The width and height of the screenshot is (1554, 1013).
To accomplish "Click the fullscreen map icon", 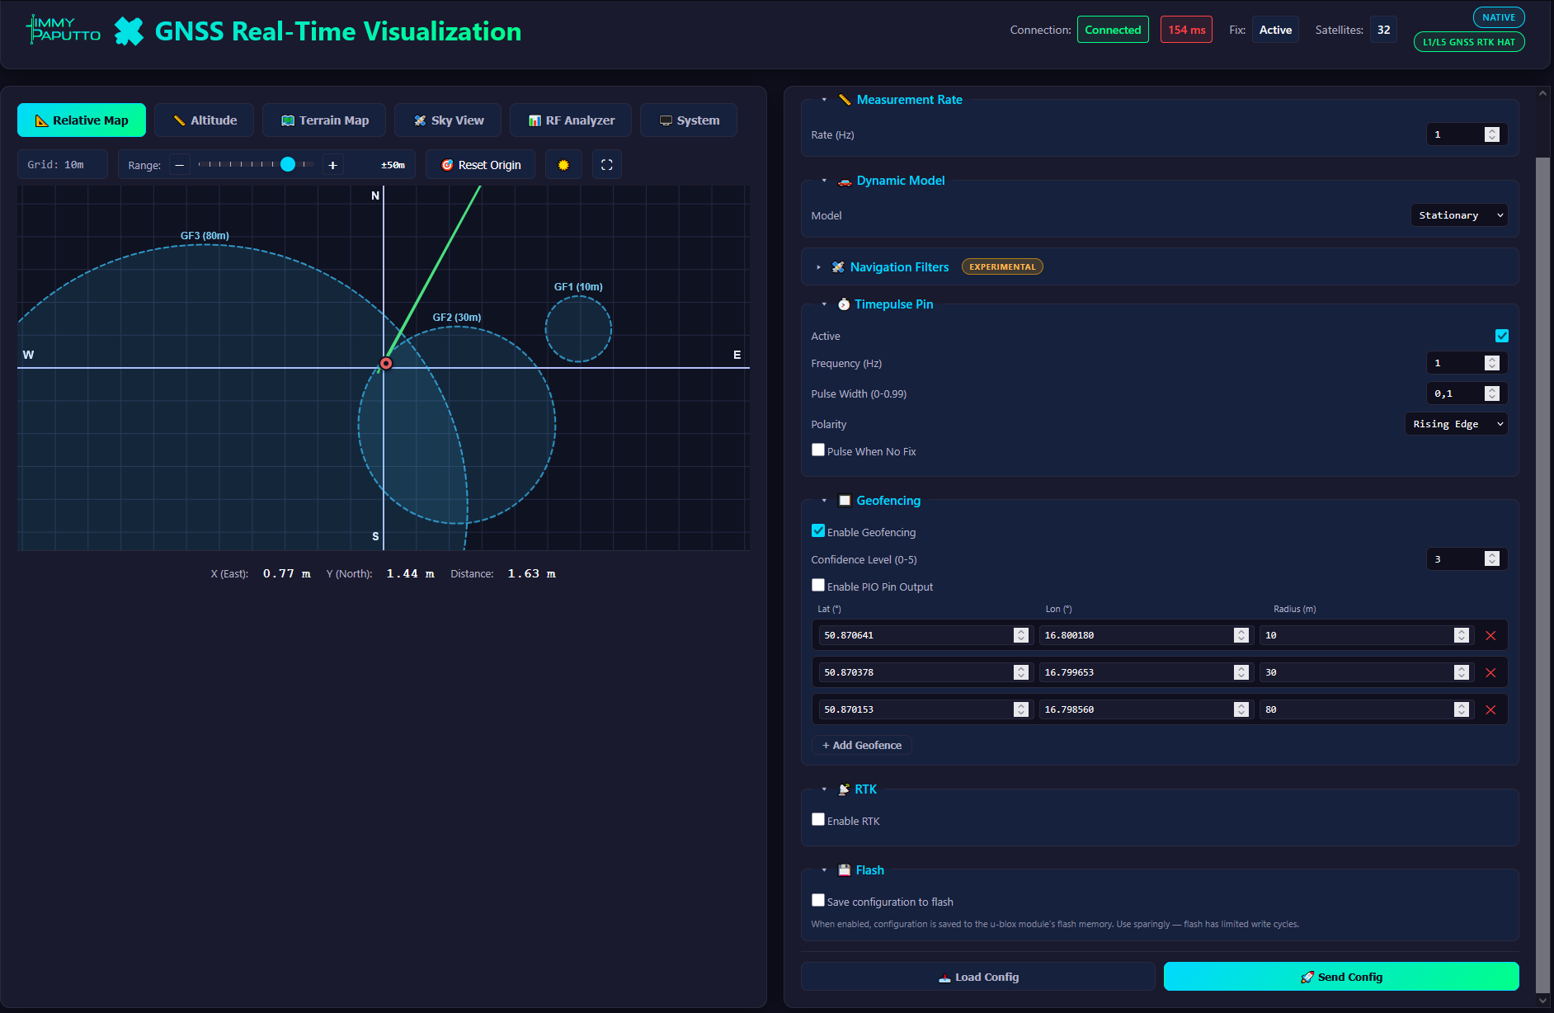I will (607, 165).
